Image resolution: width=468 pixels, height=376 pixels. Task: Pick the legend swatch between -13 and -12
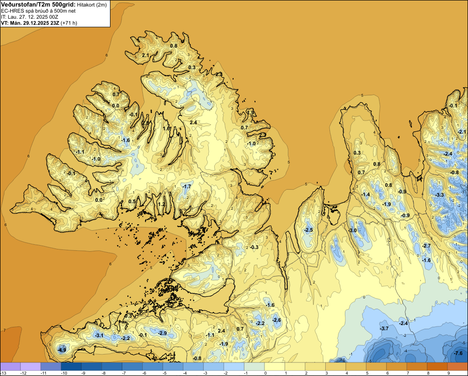(x=10, y=367)
